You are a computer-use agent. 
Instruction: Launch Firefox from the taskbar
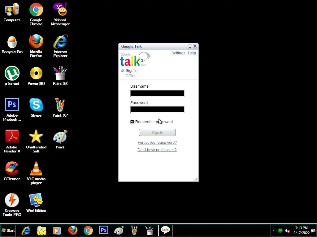click(72, 230)
